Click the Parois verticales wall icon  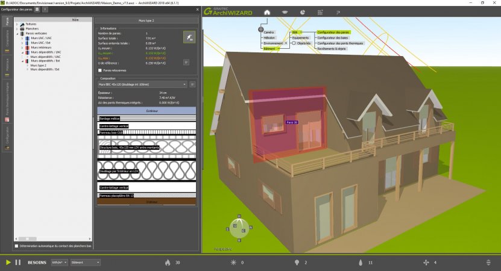point(22,34)
